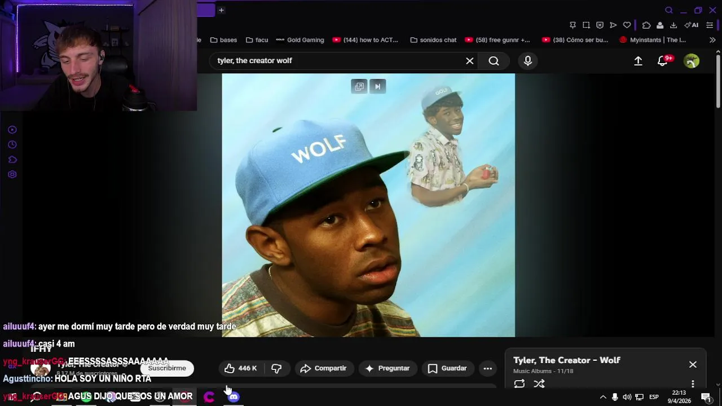The height and width of the screenshot is (406, 722).
Task: Toggle playlist loop
Action: coord(520,384)
